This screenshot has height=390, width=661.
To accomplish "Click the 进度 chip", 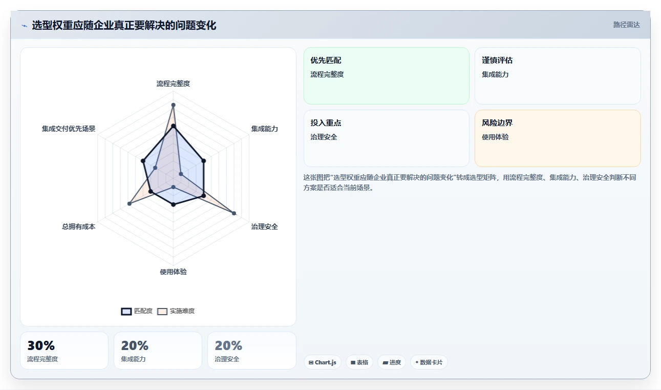I will [392, 362].
